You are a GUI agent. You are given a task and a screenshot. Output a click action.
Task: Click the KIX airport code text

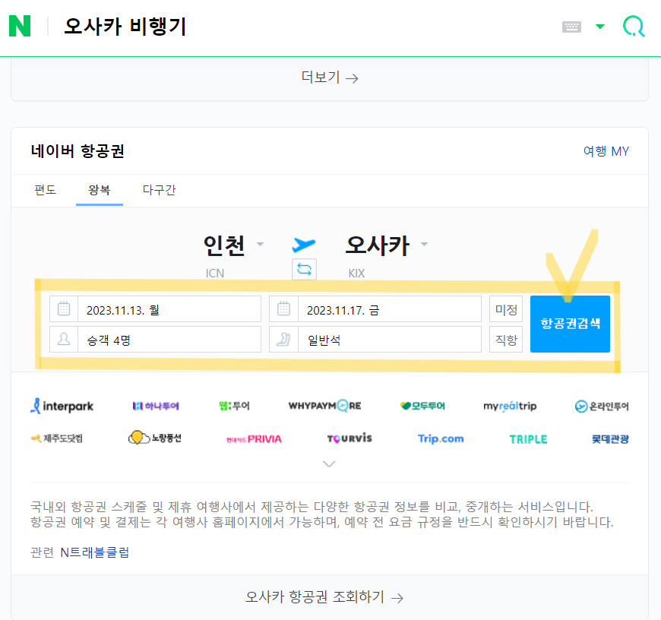[356, 273]
